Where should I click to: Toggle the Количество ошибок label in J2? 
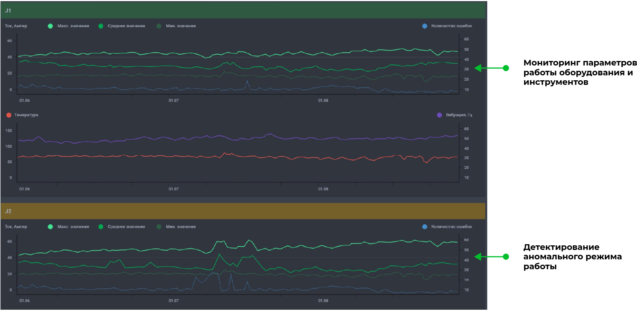[452, 227]
